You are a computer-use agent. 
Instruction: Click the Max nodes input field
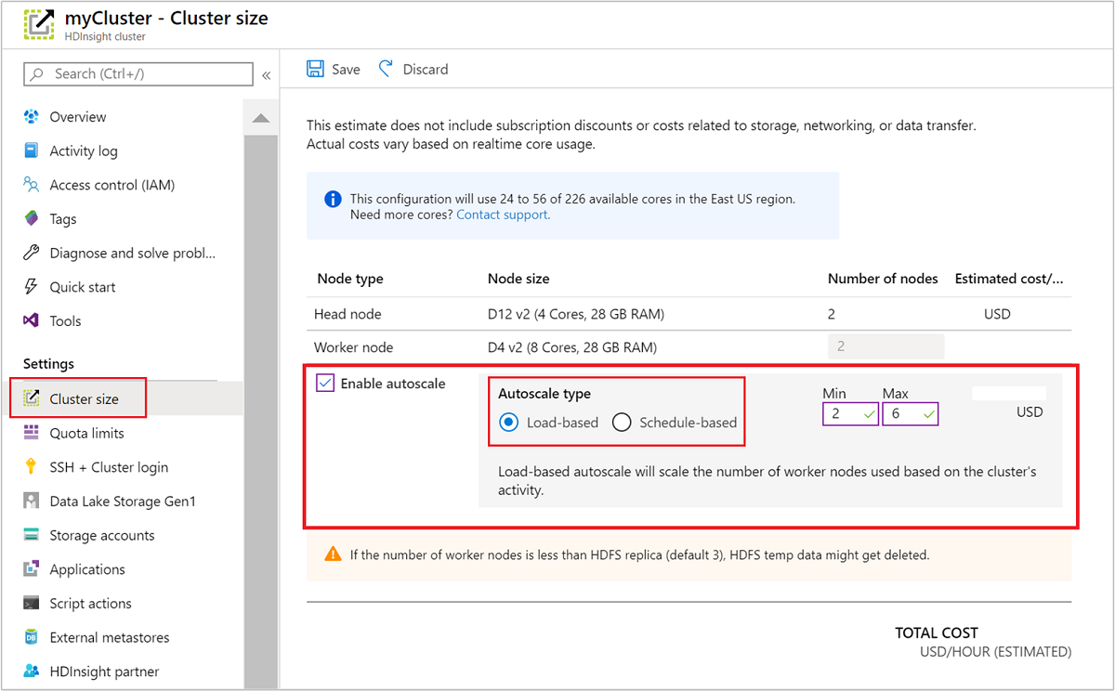pyautogui.click(x=903, y=414)
